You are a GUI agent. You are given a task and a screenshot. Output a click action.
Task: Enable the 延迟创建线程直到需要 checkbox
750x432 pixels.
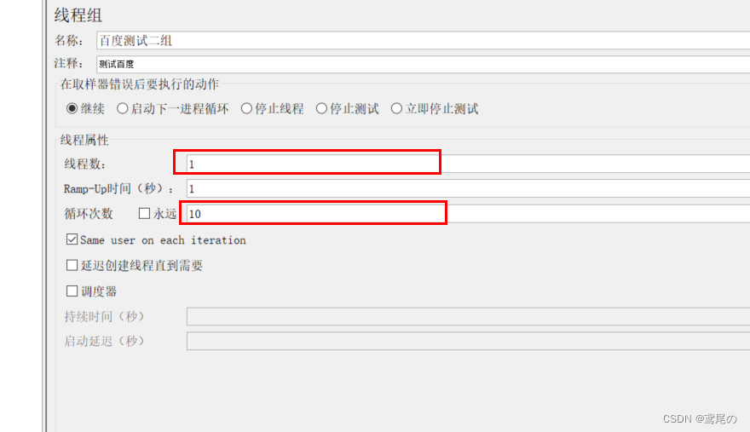[72, 266]
